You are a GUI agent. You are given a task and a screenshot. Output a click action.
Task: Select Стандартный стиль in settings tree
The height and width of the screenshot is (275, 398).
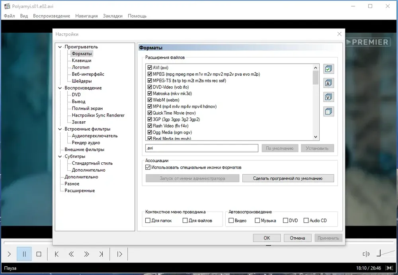coord(92,163)
